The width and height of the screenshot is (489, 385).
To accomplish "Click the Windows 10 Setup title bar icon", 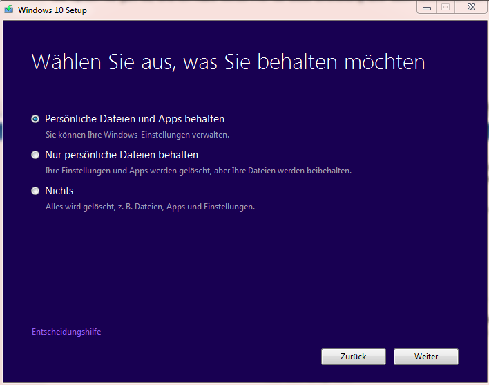I will [9, 10].
